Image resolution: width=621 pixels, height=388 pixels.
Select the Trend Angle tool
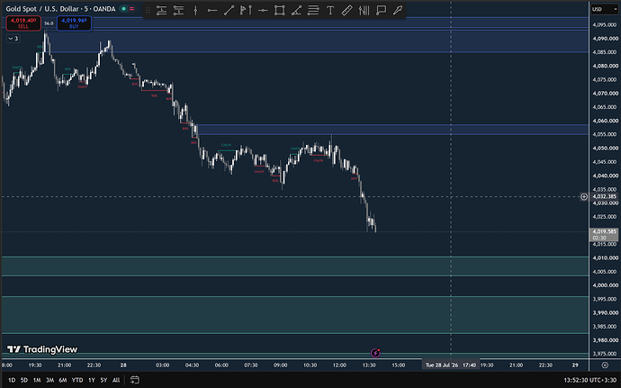(296, 11)
